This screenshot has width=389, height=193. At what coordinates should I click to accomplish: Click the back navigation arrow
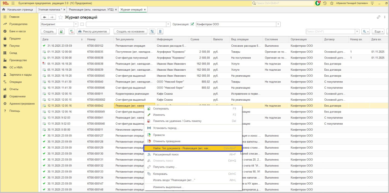pyautogui.click(x=45, y=17)
